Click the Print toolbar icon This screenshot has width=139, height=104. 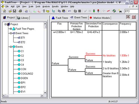click(20, 11)
